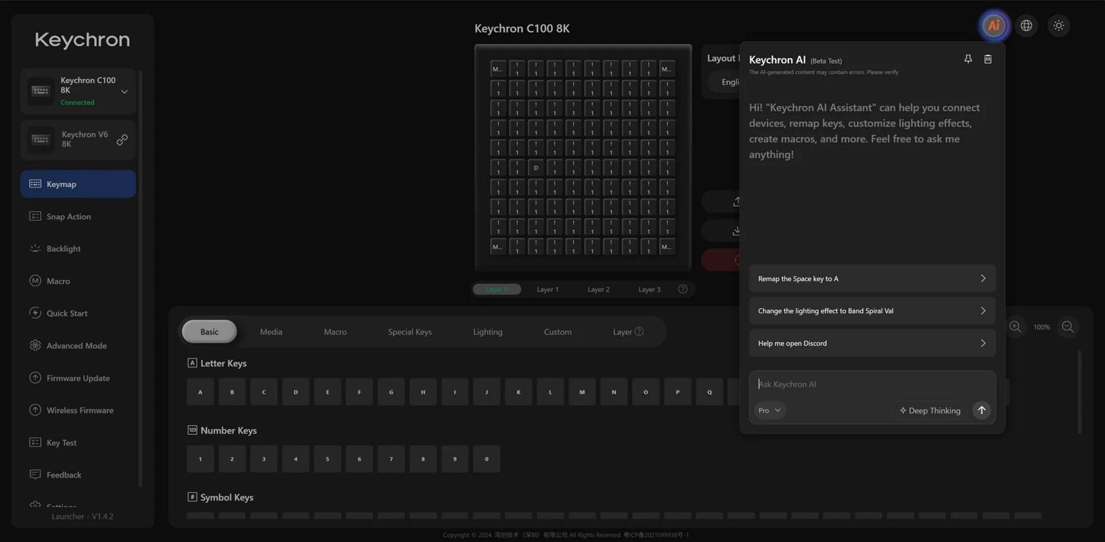Click the top-left M... key on grid
The image size is (1105, 542).
pyautogui.click(x=498, y=69)
